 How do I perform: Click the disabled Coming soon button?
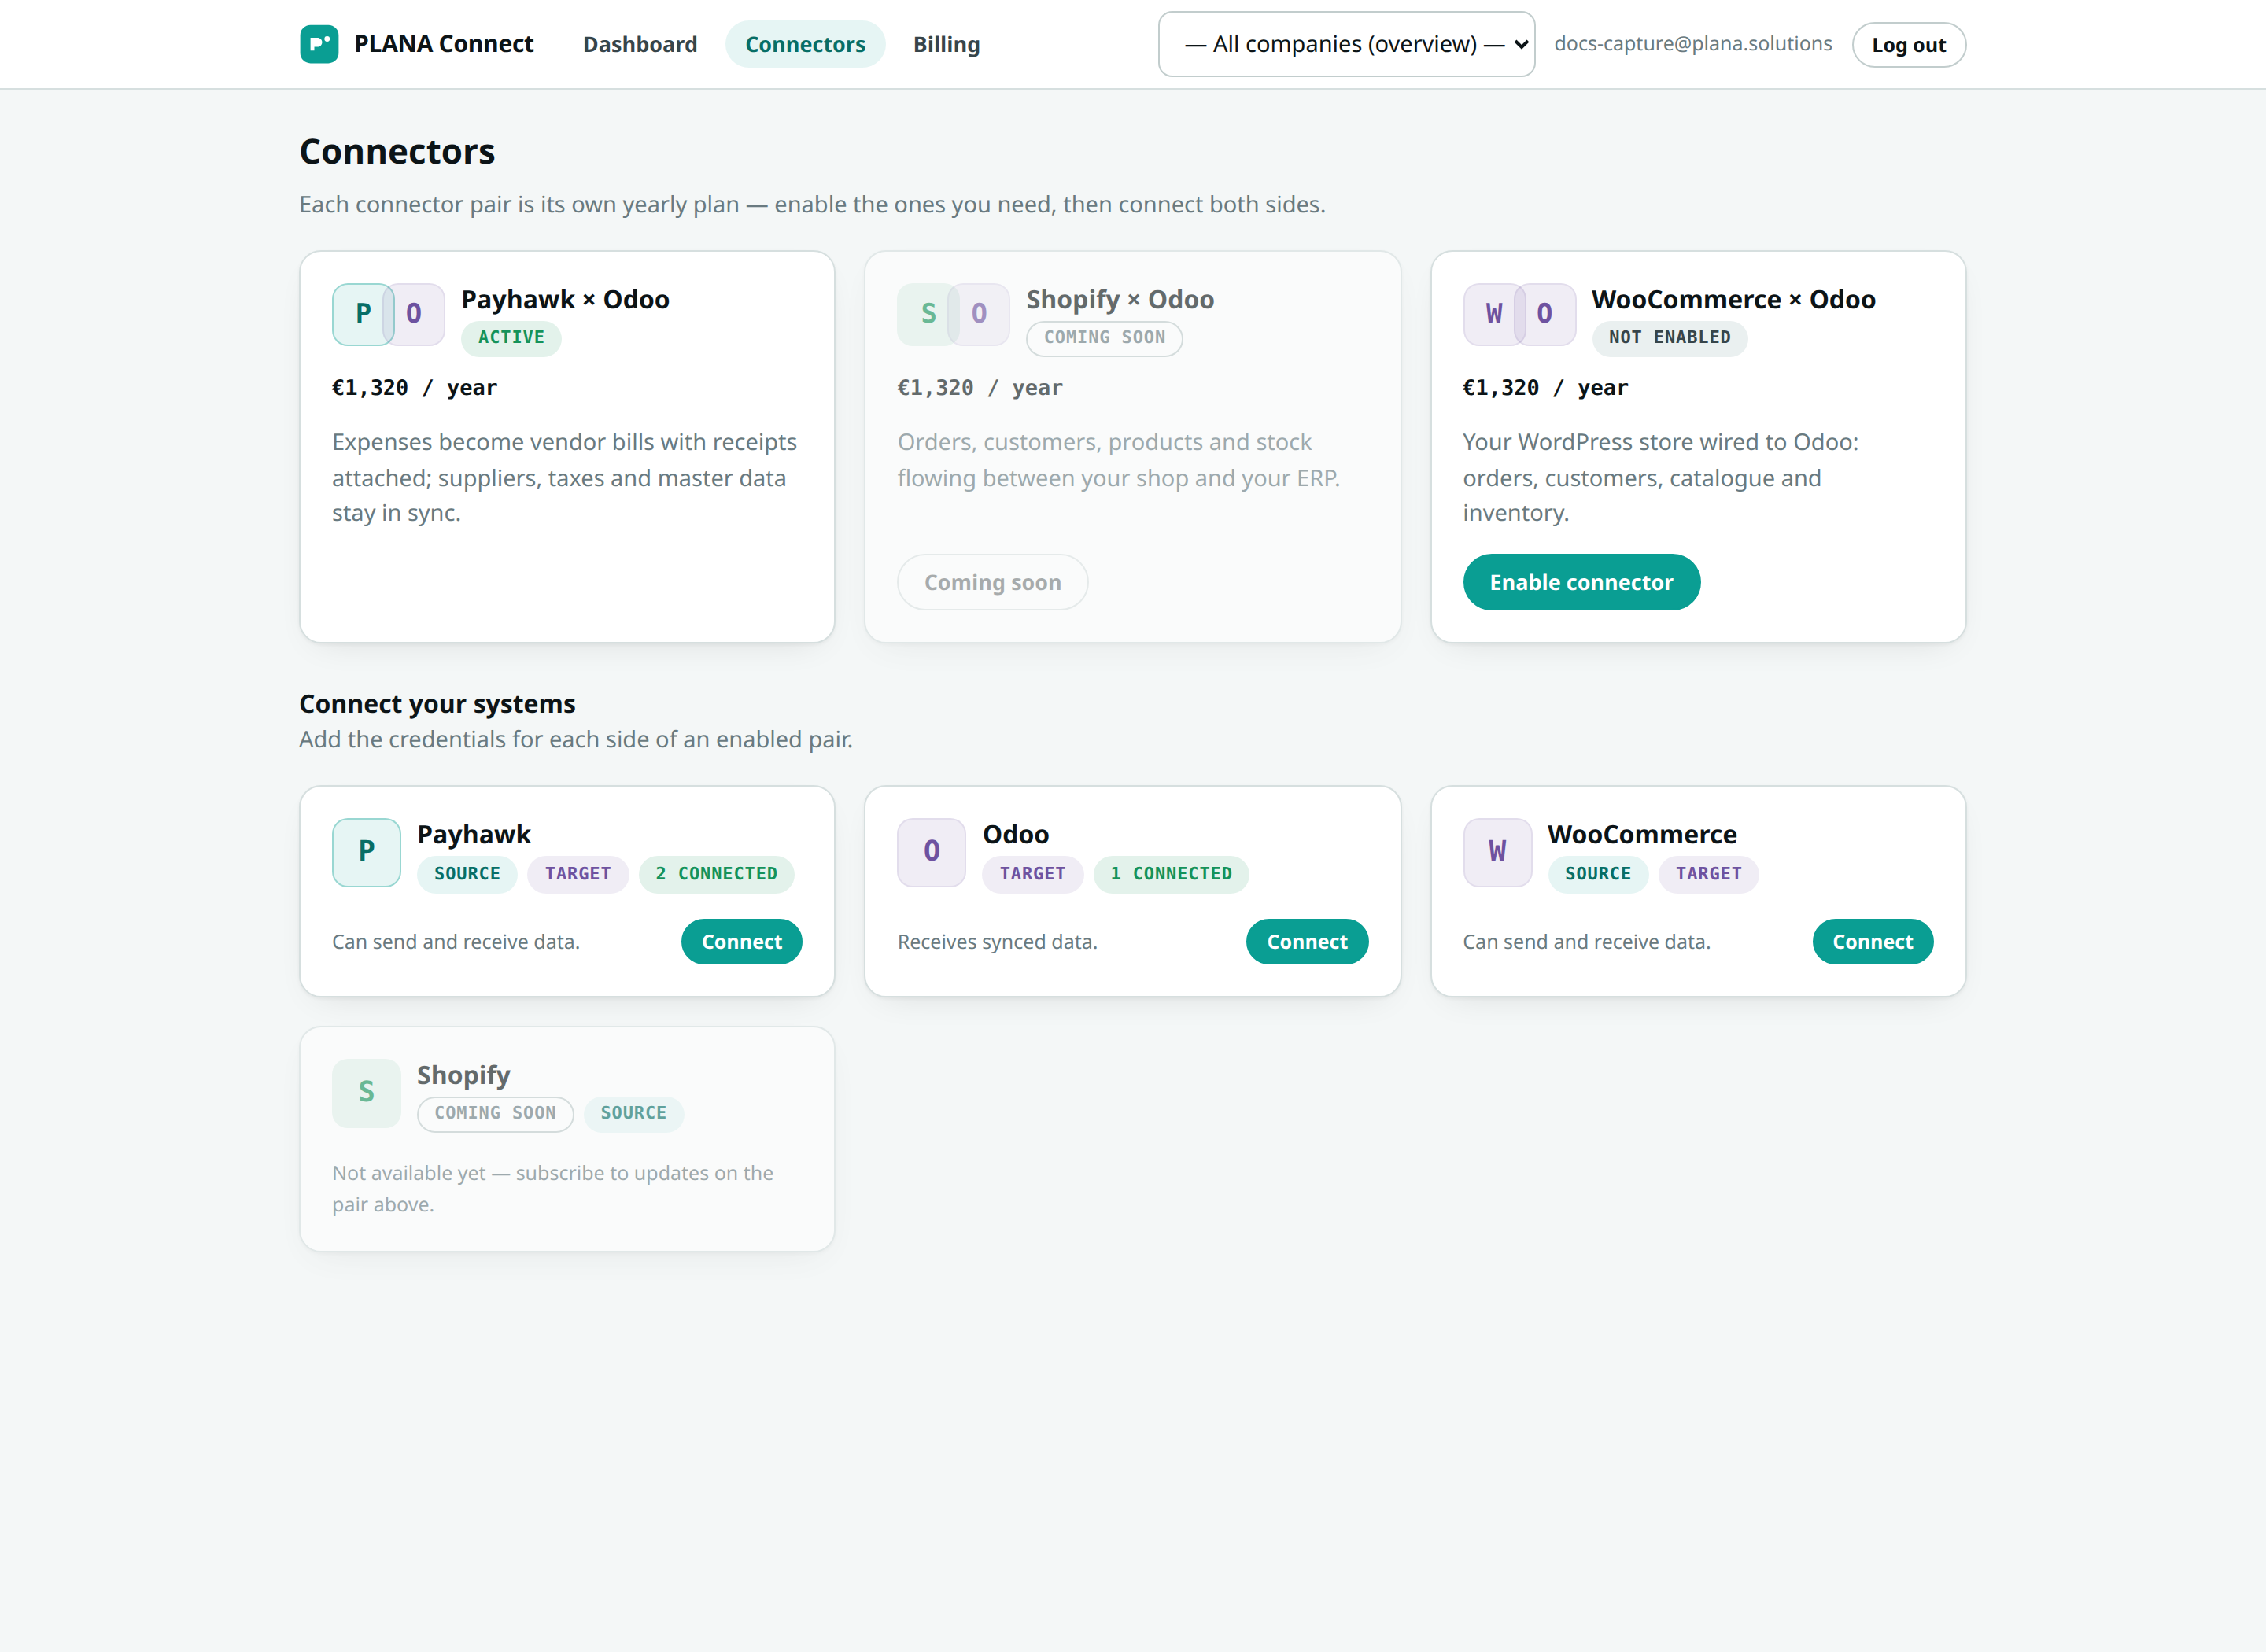(992, 582)
